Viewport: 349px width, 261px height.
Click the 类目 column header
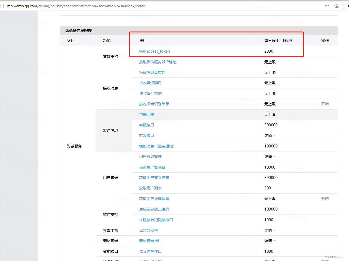point(71,41)
